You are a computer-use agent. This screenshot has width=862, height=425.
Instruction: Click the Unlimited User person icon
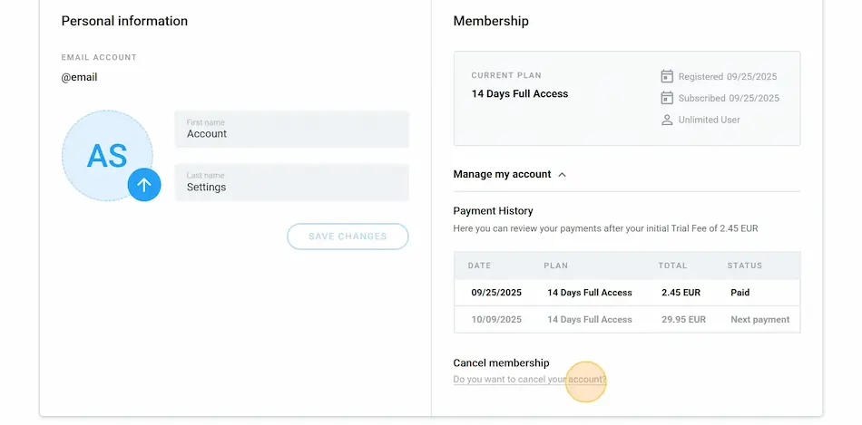[667, 120]
